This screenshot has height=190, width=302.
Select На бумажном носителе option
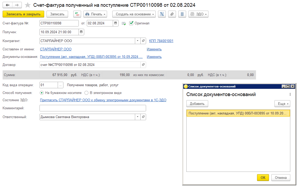42,93
